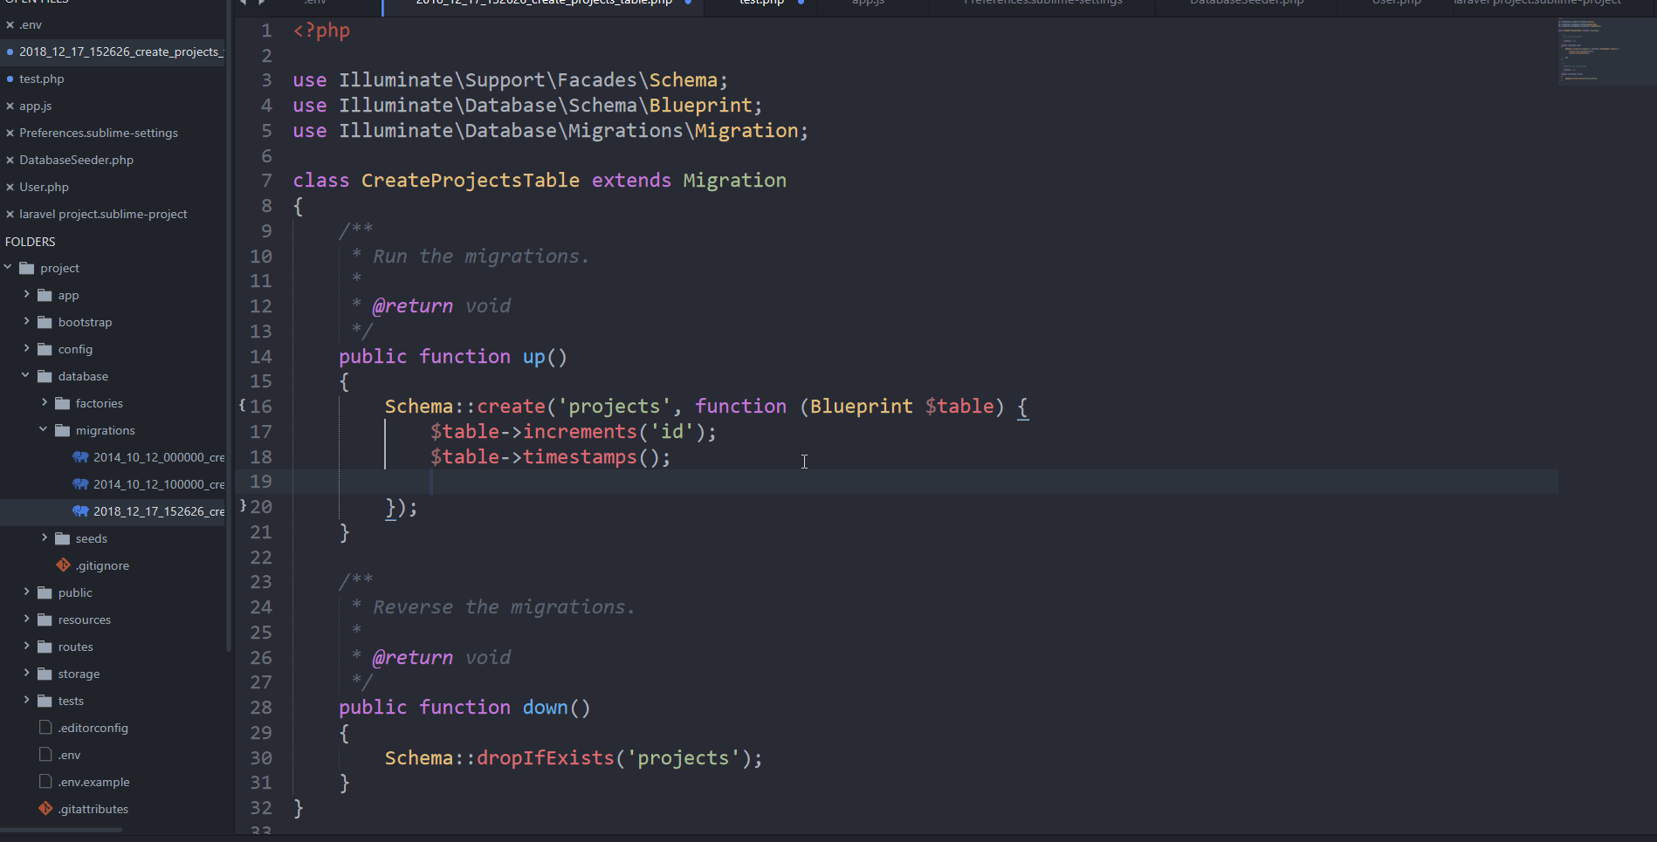Expand the app folder arrow
1657x842 pixels.
coord(26,294)
